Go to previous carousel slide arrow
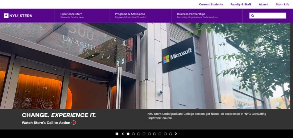This screenshot has width=293, height=138. [123, 134]
